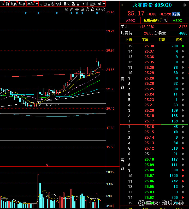Image resolution: width=189 pixels, height=209 pixels.
Task: Zoom out with the minus circle icon
Action: point(103,9)
